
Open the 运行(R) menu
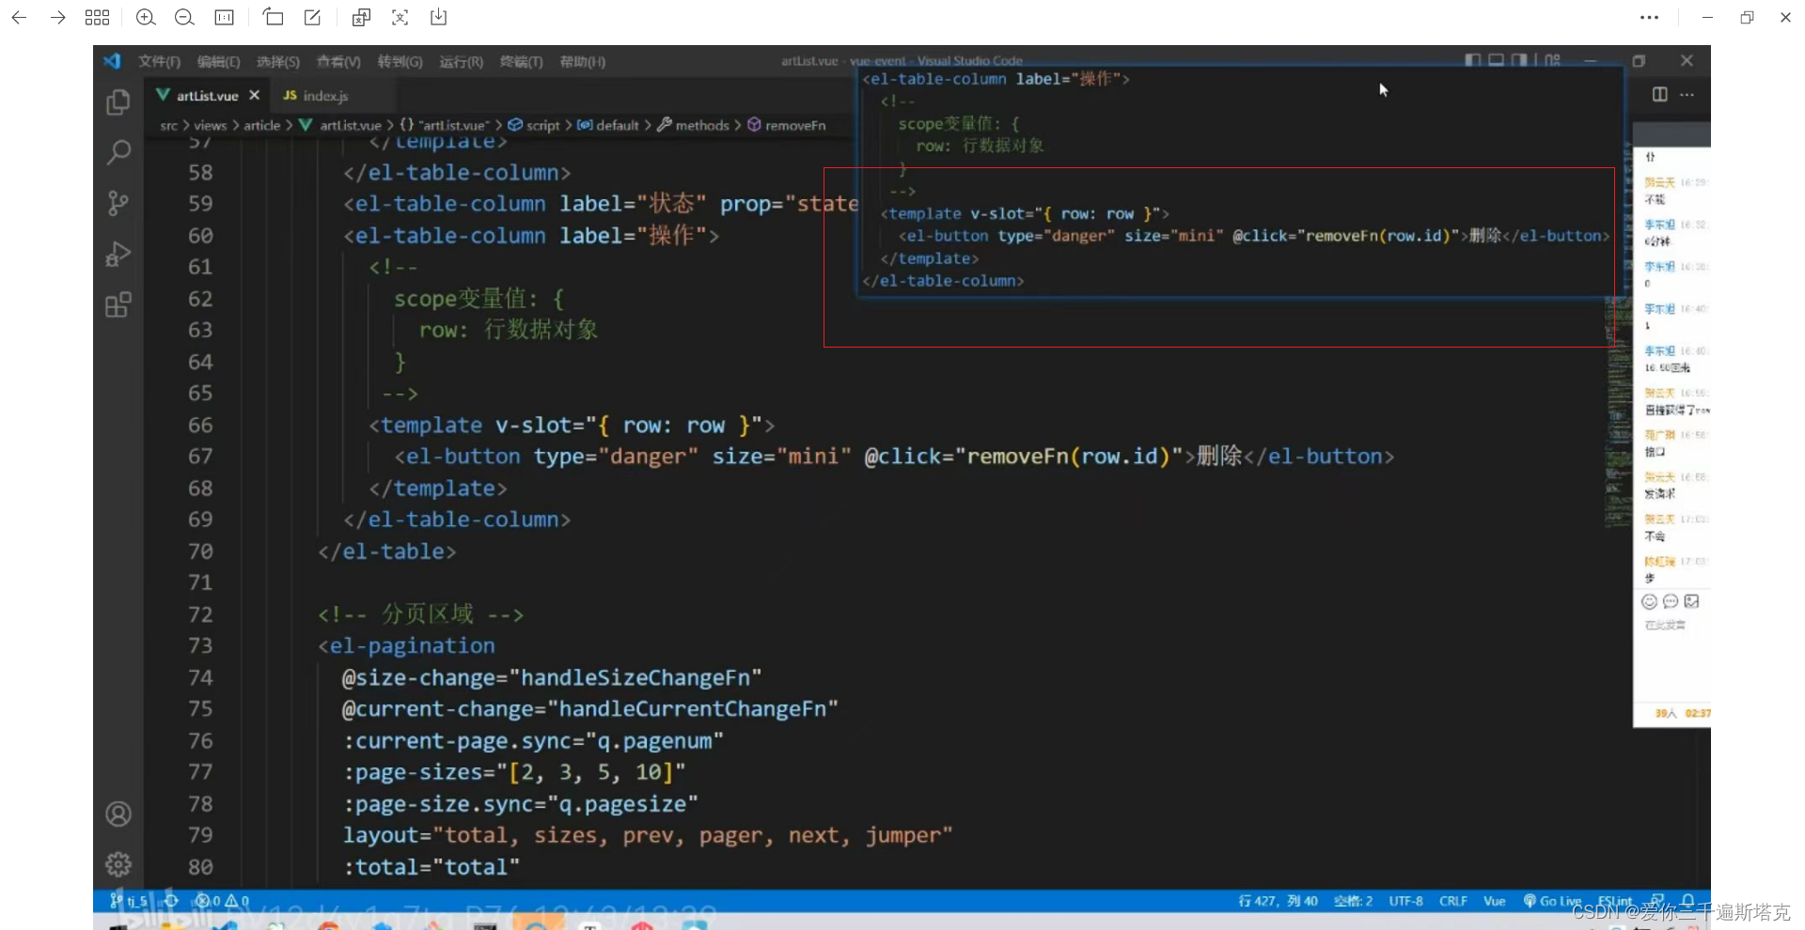pyautogui.click(x=461, y=61)
